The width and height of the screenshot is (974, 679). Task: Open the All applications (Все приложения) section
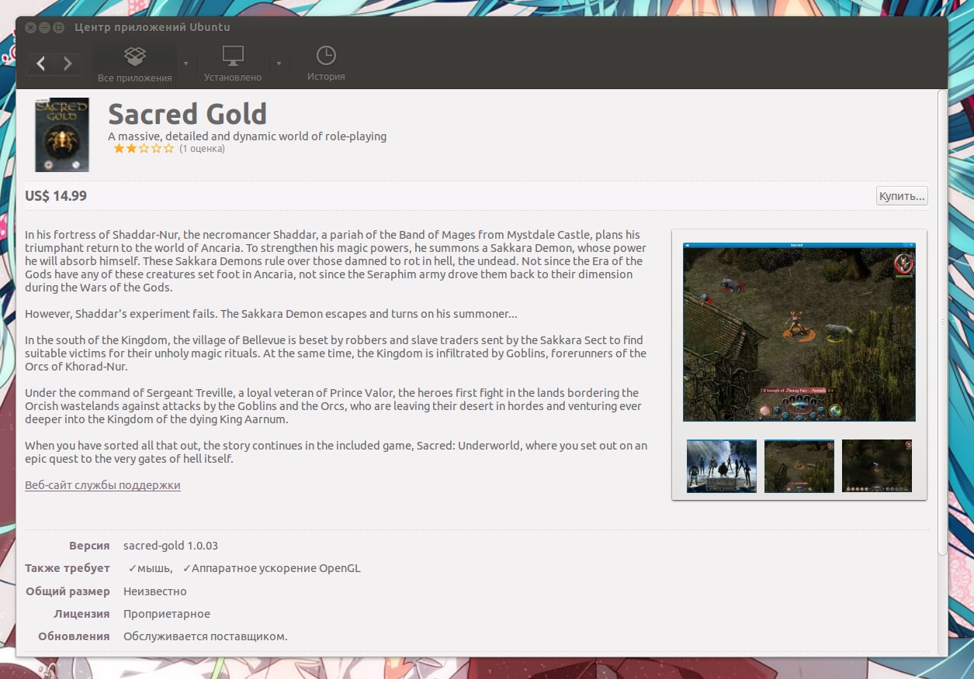click(135, 64)
